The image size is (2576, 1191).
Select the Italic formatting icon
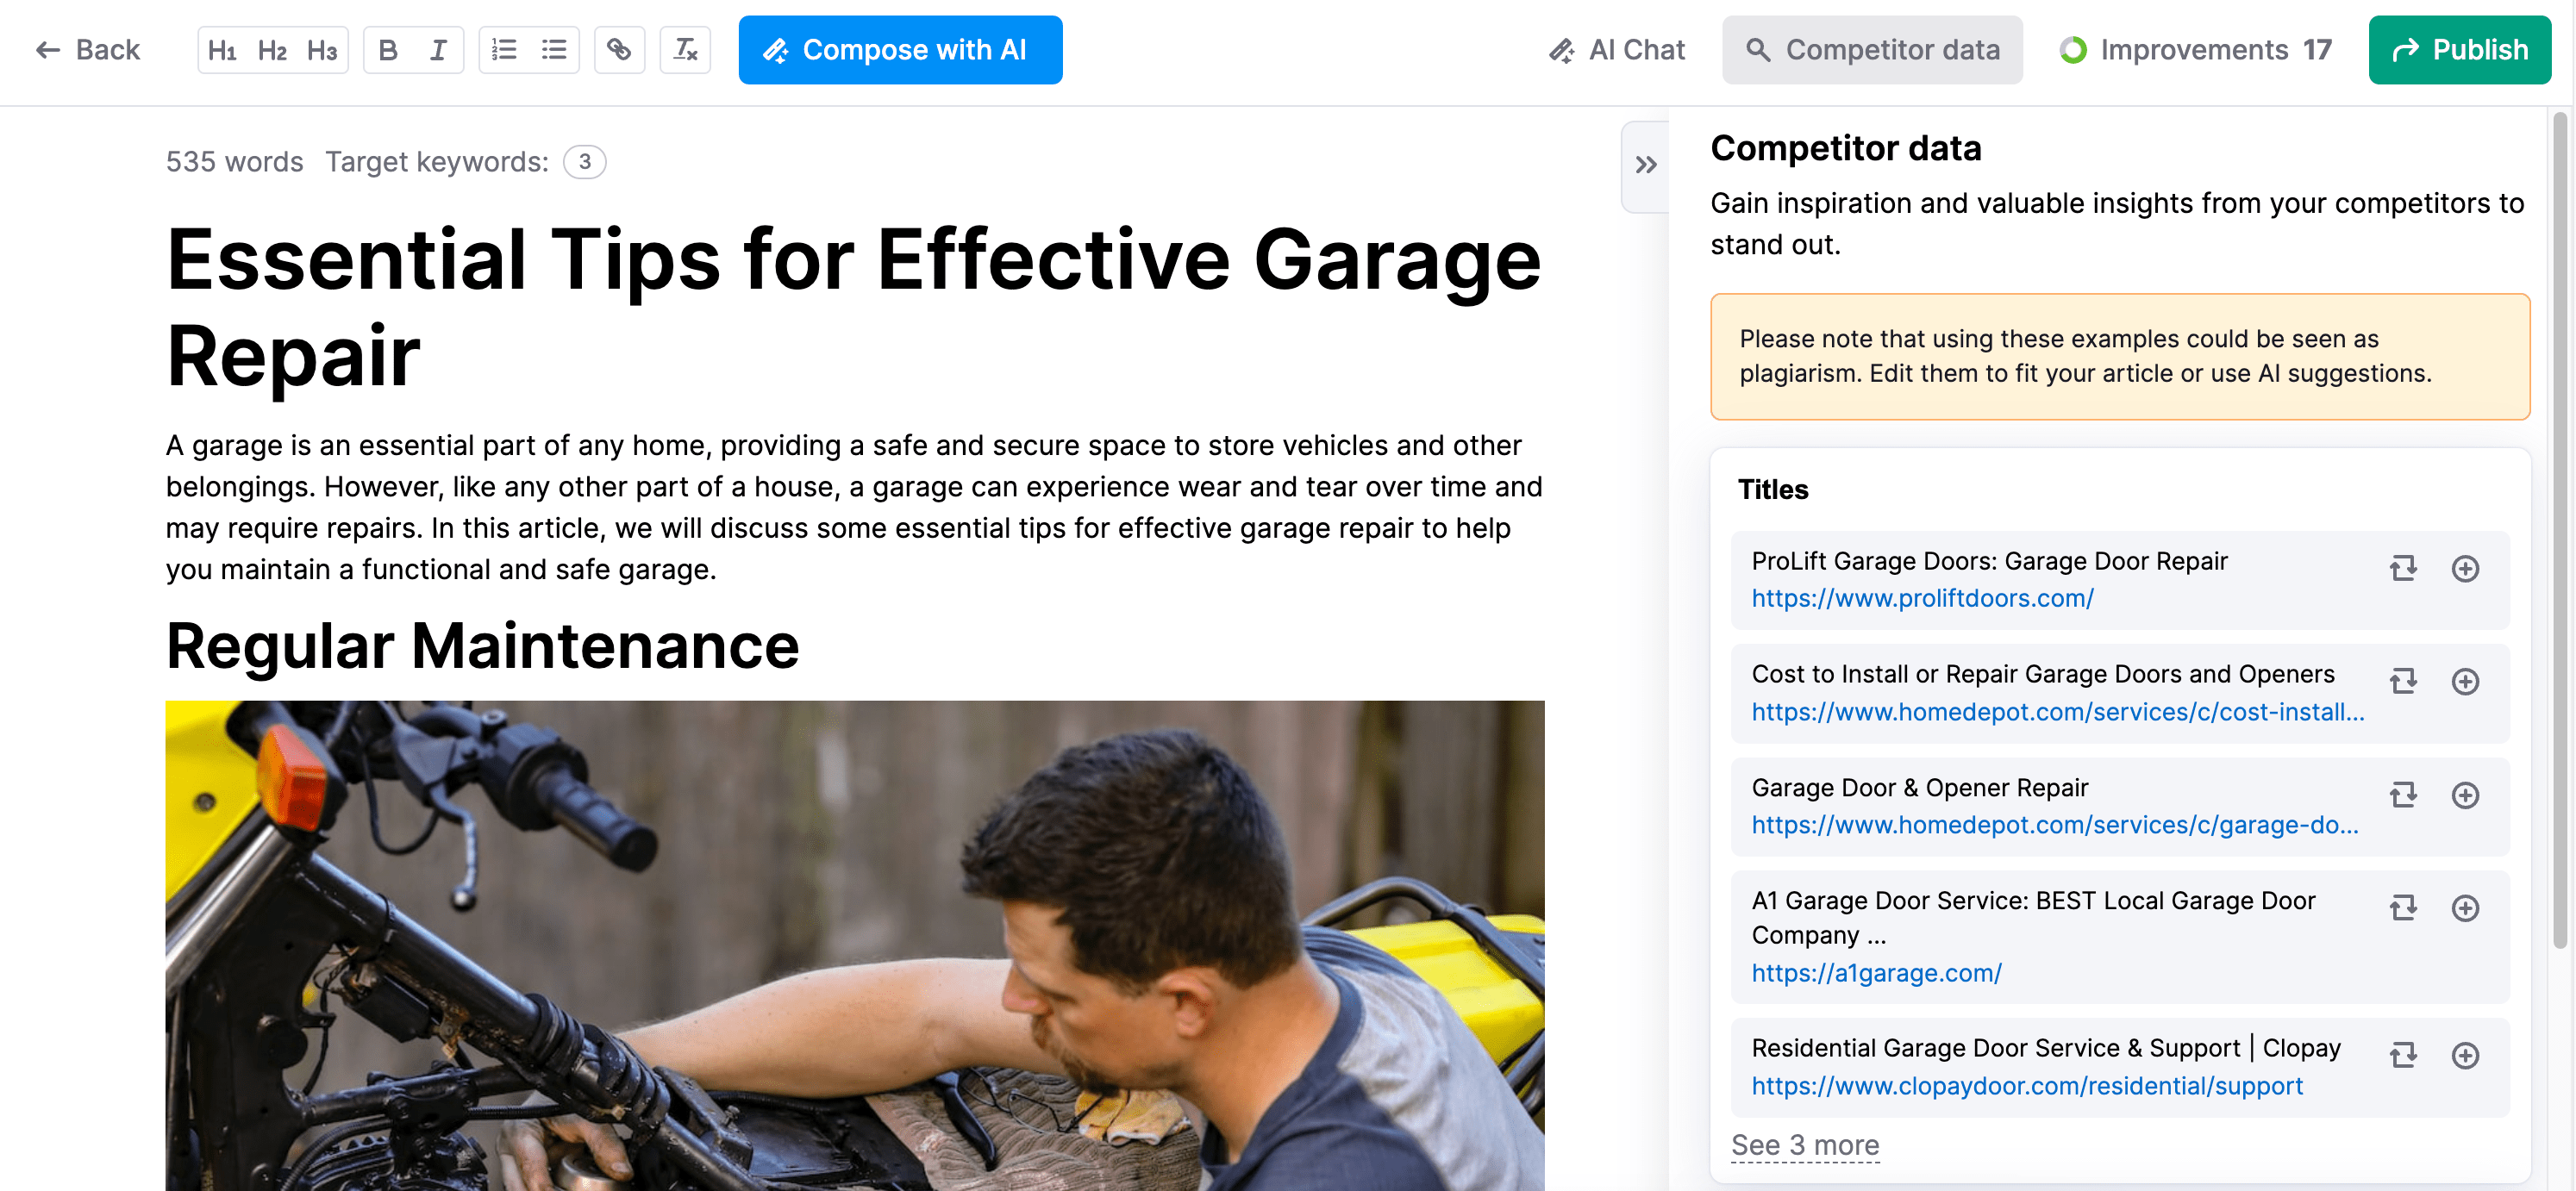[x=437, y=49]
